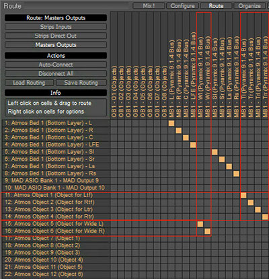The width and height of the screenshot is (269, 279).
Task: Click column header MB1 - L (Pyramix 9.1.4 Bus)
Action: (x=171, y=79)
